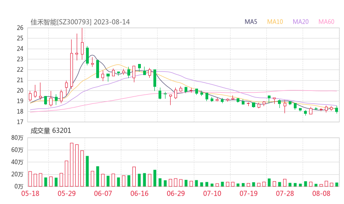Click the 07-28 date label

pyautogui.click(x=284, y=193)
